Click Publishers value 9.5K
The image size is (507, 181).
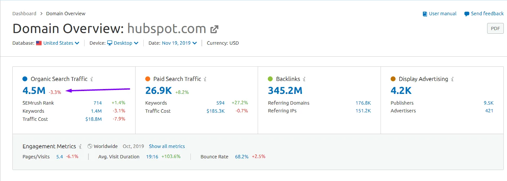coord(488,103)
